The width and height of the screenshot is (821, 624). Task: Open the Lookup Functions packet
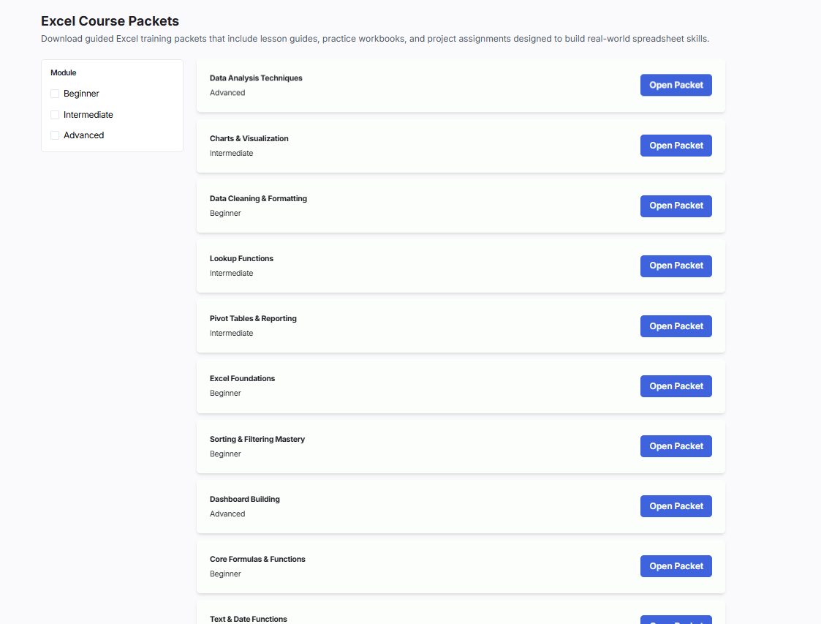tap(676, 266)
